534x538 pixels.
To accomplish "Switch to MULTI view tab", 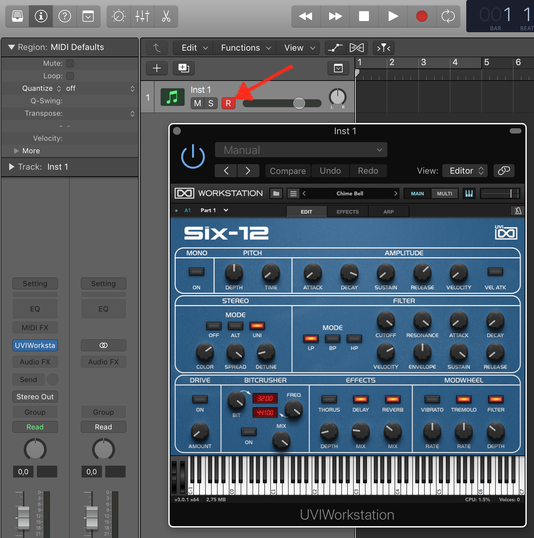I will coord(444,193).
